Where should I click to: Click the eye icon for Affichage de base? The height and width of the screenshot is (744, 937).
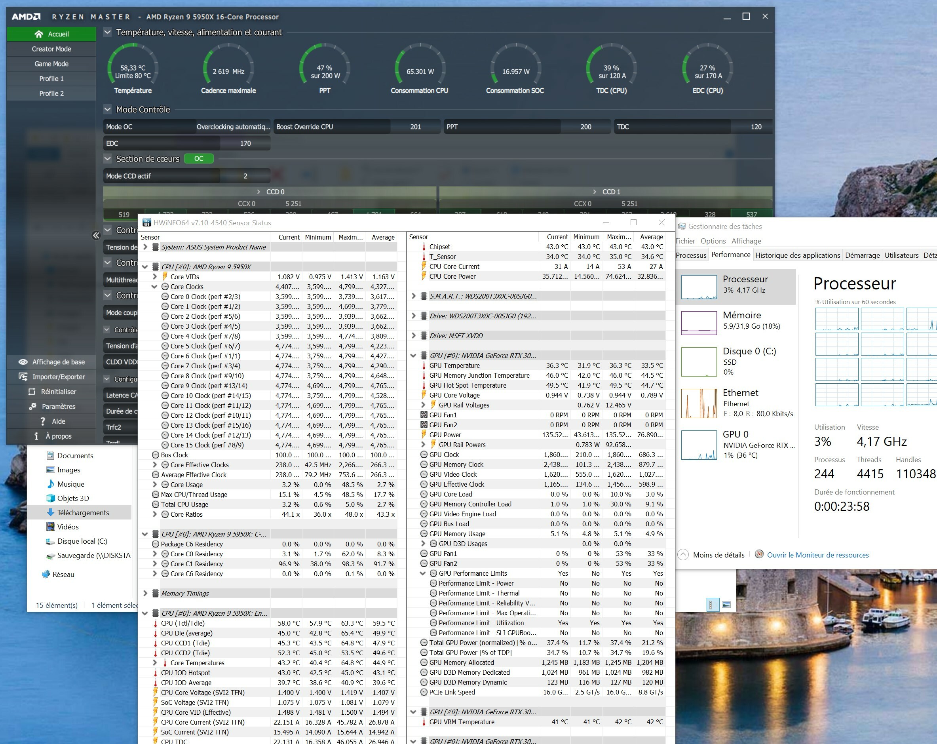tap(23, 362)
